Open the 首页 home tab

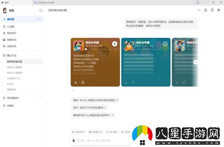(x=5, y=3)
